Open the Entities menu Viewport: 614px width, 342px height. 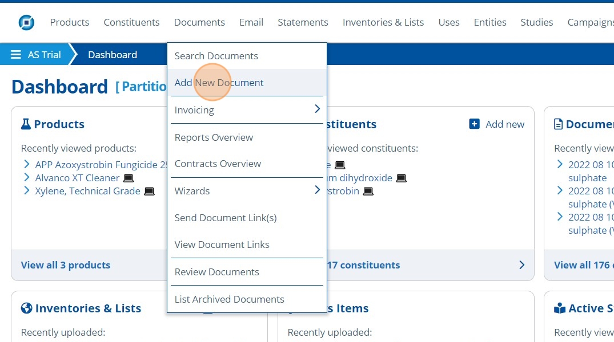490,22
